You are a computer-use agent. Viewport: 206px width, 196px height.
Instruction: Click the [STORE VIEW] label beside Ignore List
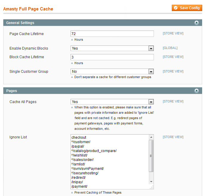coord(173,137)
